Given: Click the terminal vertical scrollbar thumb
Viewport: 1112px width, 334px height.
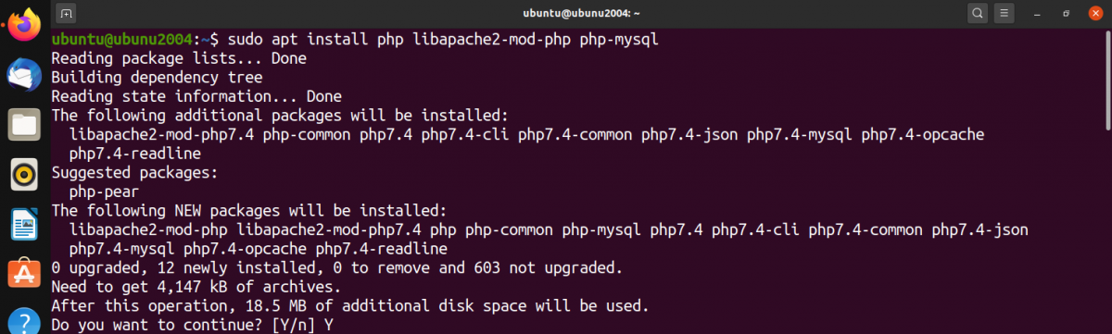Looking at the screenshot, I should 1106,80.
